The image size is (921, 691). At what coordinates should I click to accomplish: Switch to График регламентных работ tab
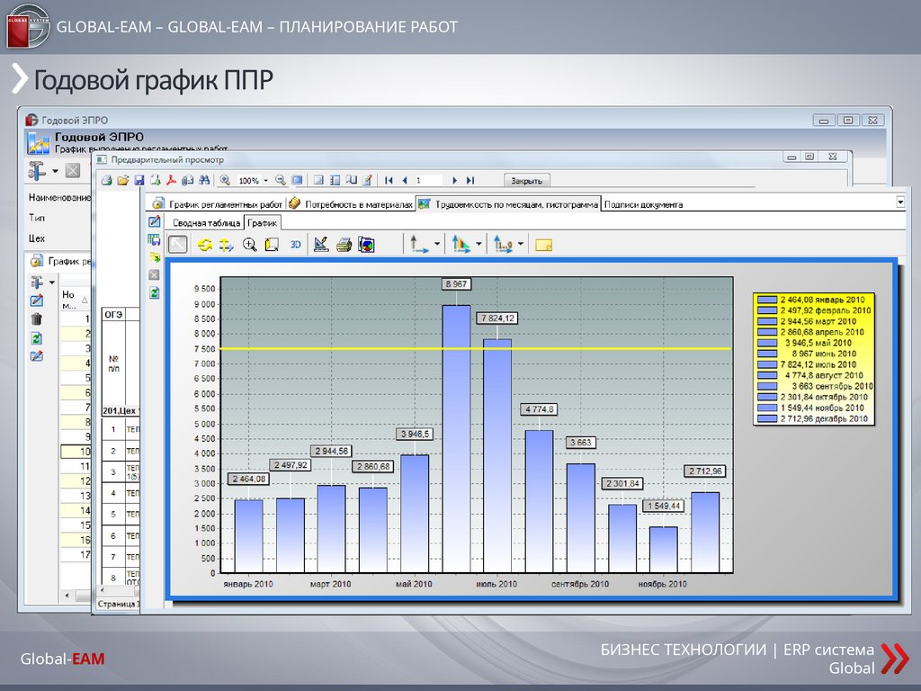[x=218, y=204]
